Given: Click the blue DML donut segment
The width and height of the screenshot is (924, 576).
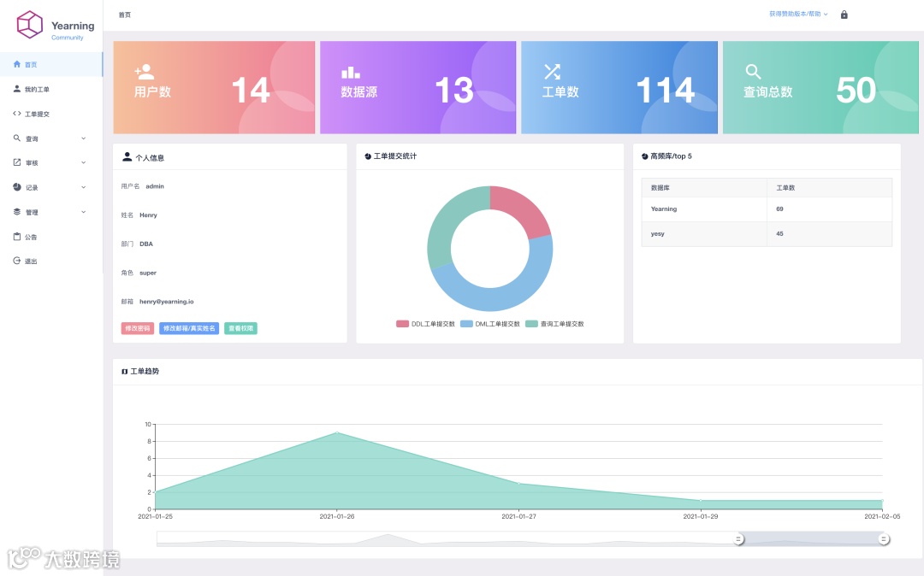Looking at the screenshot, I should point(500,297).
